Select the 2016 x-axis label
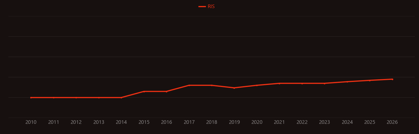This screenshot has width=419, height=134. (166, 122)
